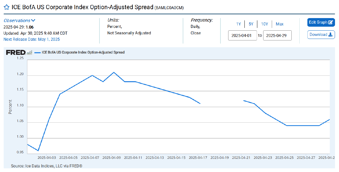This screenshot has height=172, width=339.
Task: Click the favorite star icon beside the title
Action: [6, 7]
